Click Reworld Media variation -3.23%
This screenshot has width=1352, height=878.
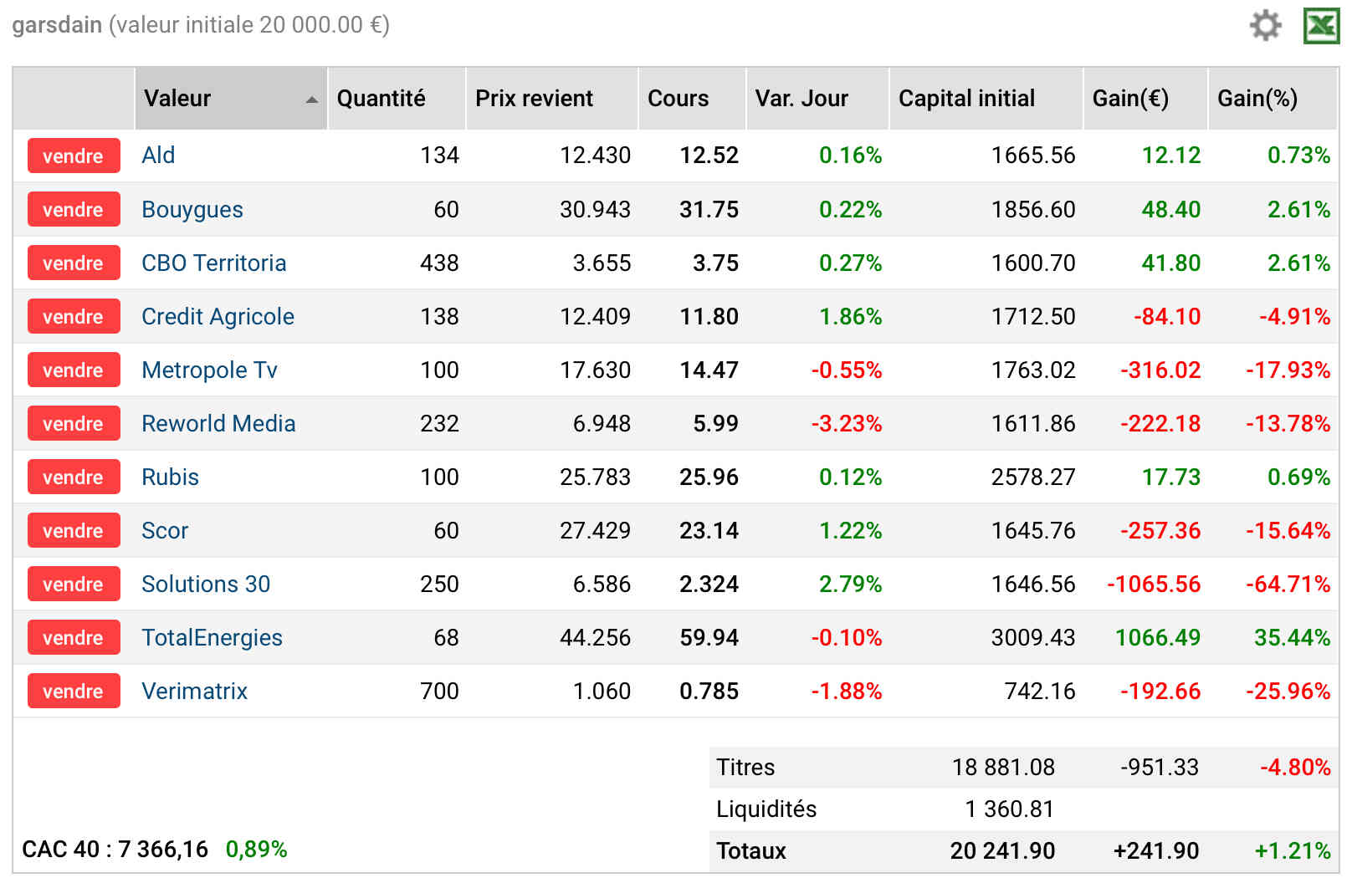pyautogui.click(x=846, y=423)
